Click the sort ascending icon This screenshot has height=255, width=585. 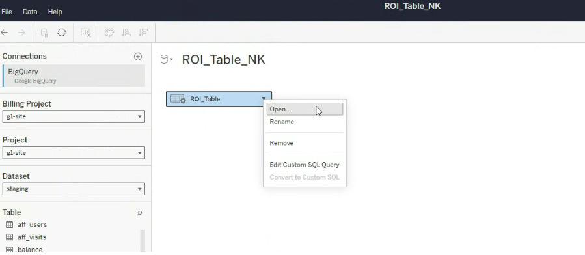tap(126, 33)
